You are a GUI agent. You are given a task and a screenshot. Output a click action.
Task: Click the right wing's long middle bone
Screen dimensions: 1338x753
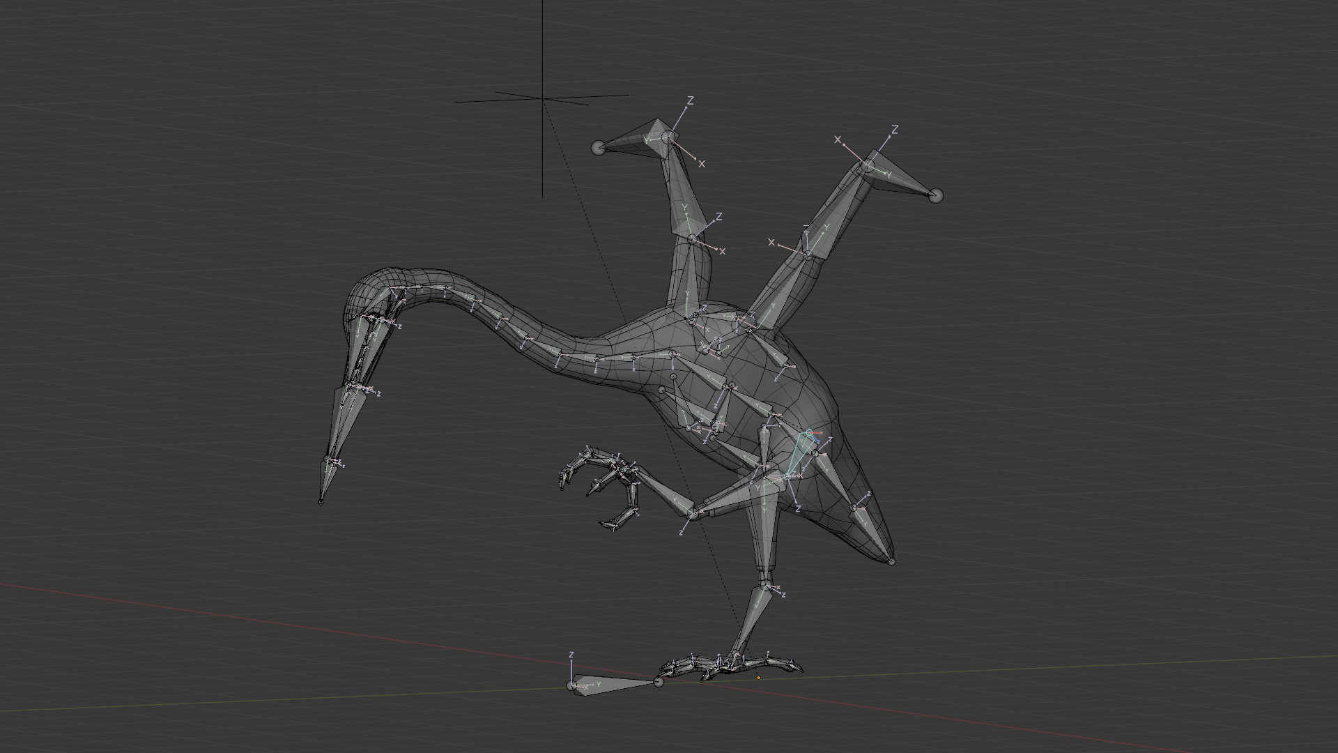tap(836, 211)
